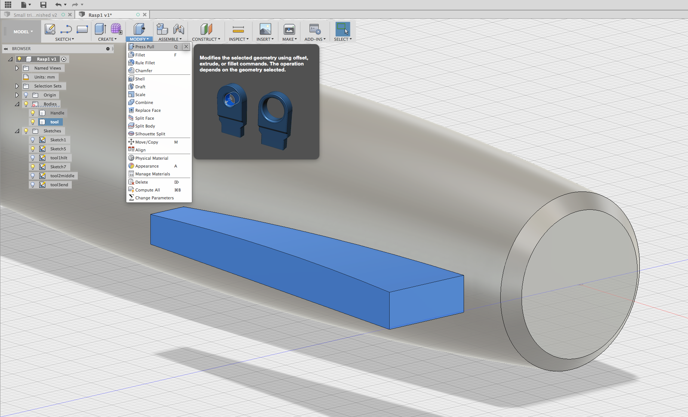Open the INSPECT menu
Screen dimensions: 688x417
click(238, 39)
